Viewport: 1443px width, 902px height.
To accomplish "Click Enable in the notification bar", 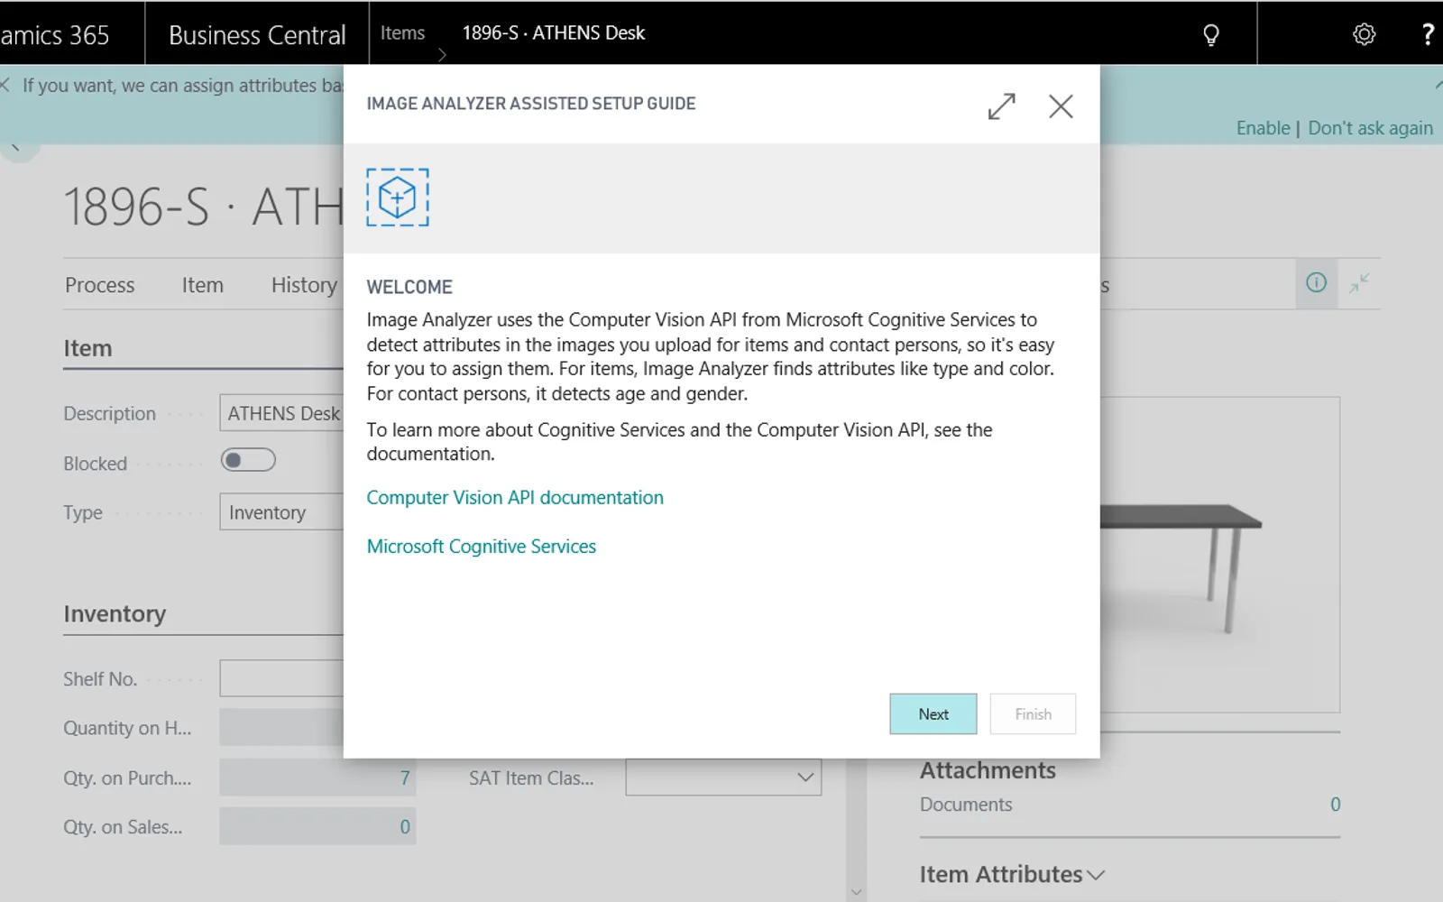I will click(x=1263, y=128).
